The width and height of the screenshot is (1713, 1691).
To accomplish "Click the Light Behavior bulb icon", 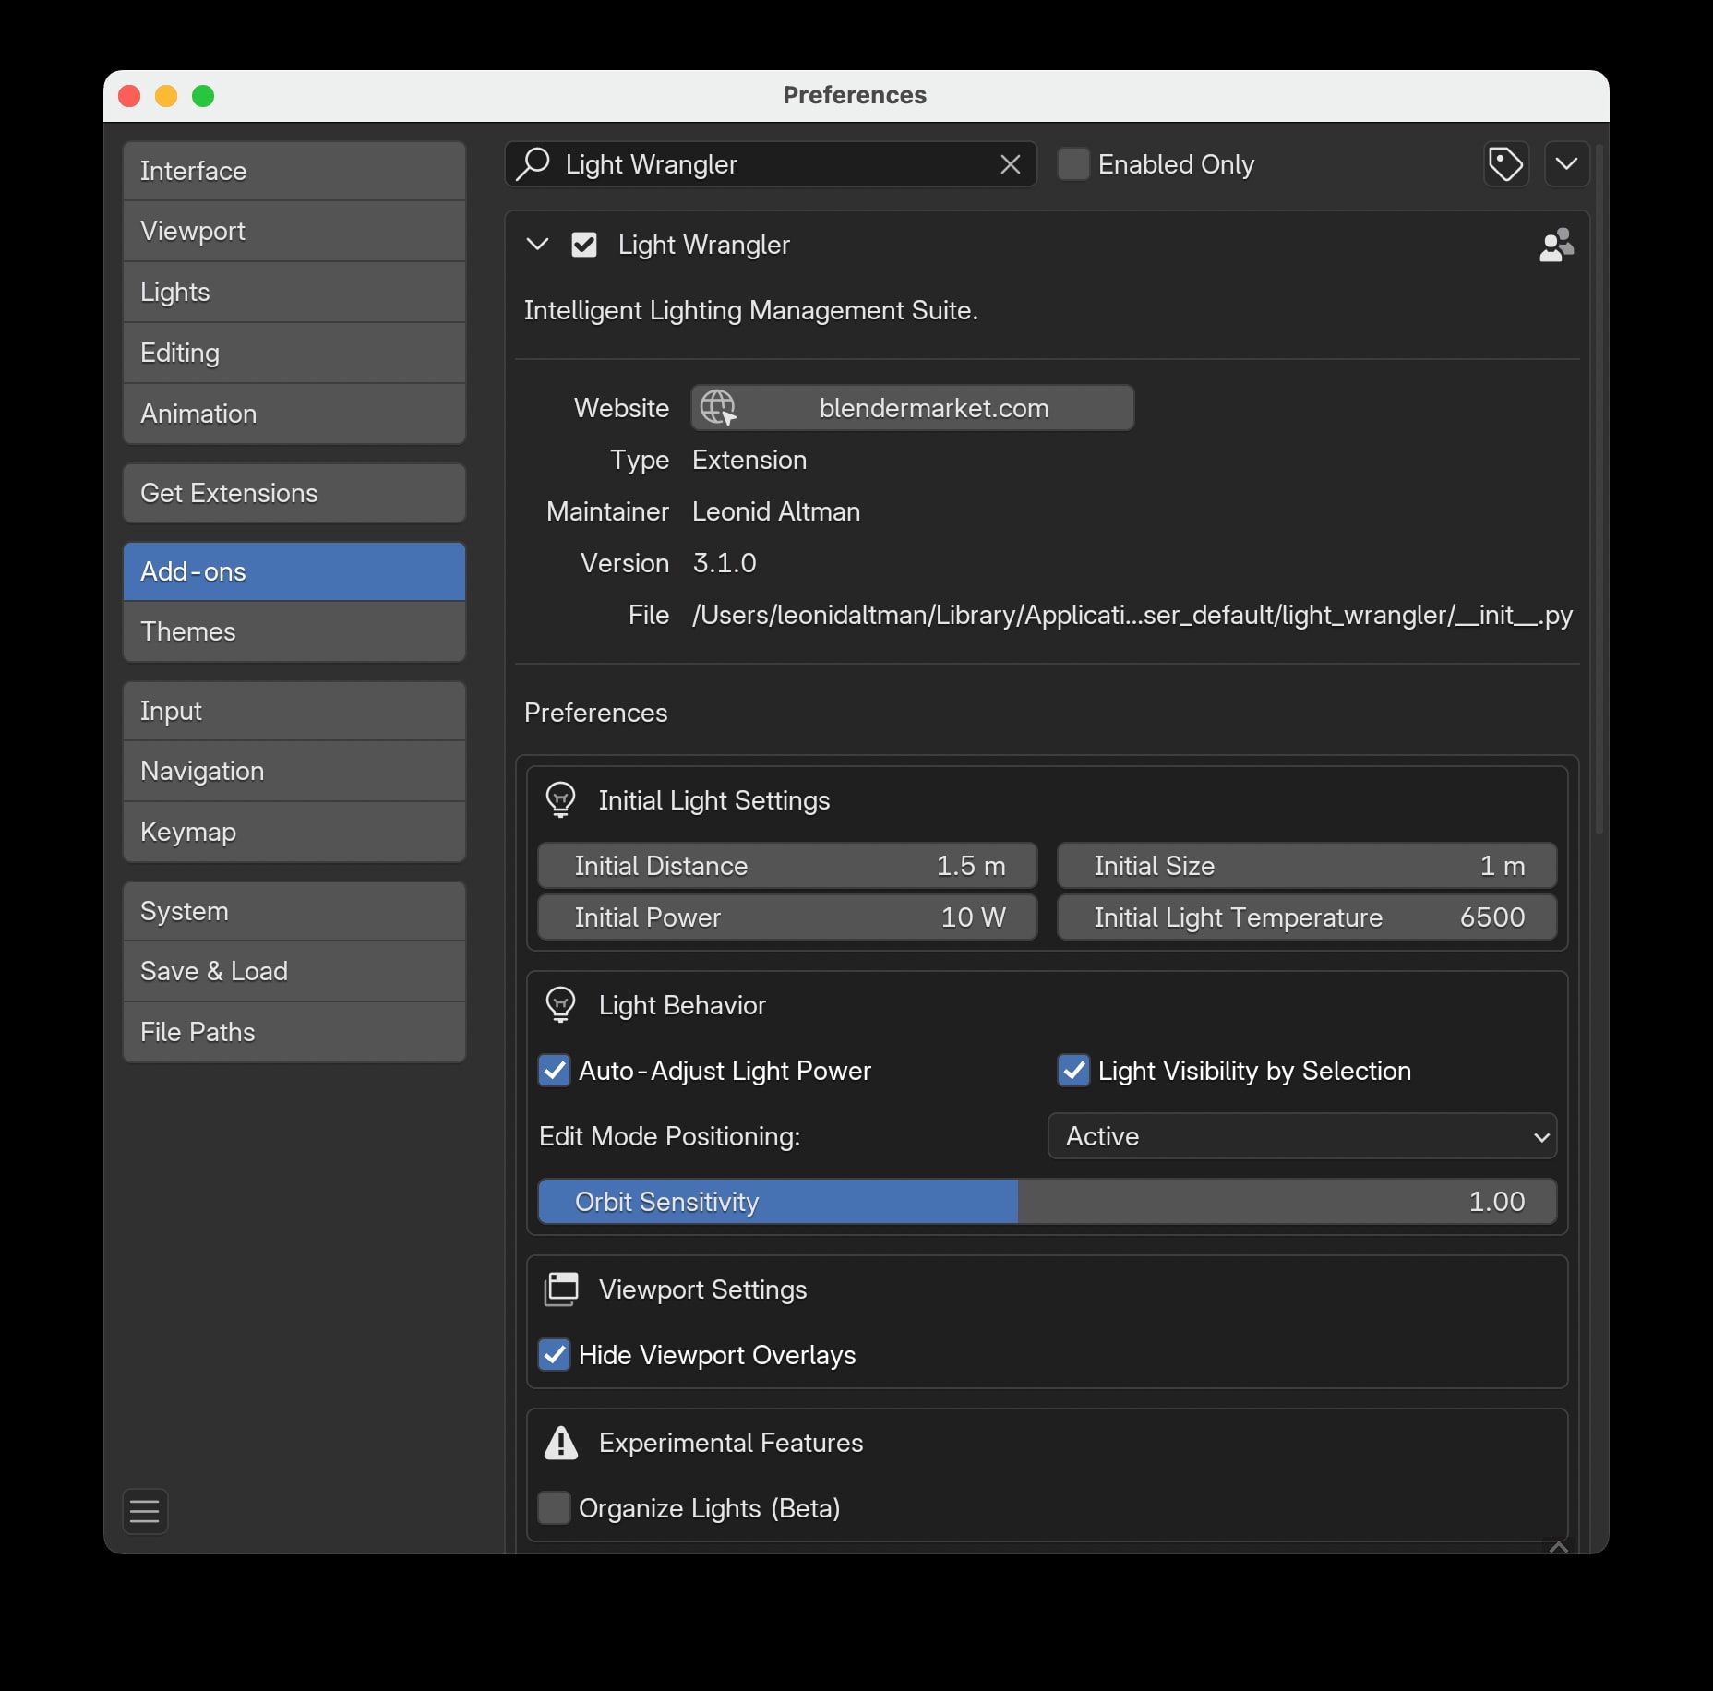I will pos(561,1005).
